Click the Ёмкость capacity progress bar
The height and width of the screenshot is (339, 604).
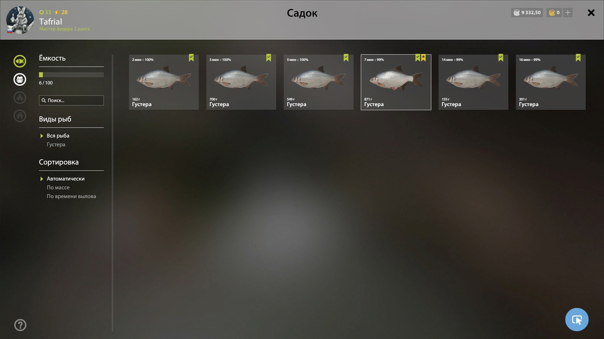click(71, 75)
